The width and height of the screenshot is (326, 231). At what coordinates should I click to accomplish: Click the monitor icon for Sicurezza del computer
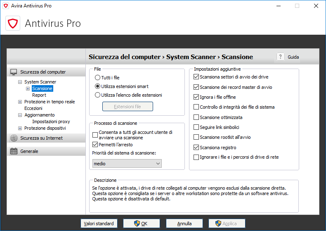pyautogui.click(x=14, y=72)
